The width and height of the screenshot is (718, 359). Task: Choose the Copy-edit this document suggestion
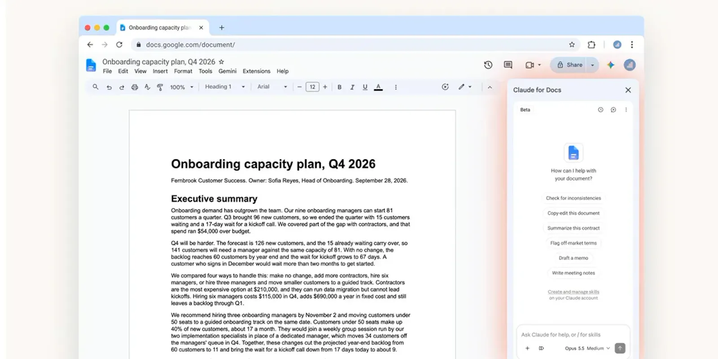pyautogui.click(x=574, y=213)
